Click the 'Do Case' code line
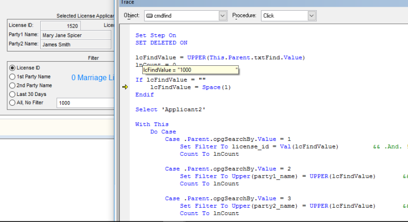Screen dimensions: 408x222 point(163,132)
